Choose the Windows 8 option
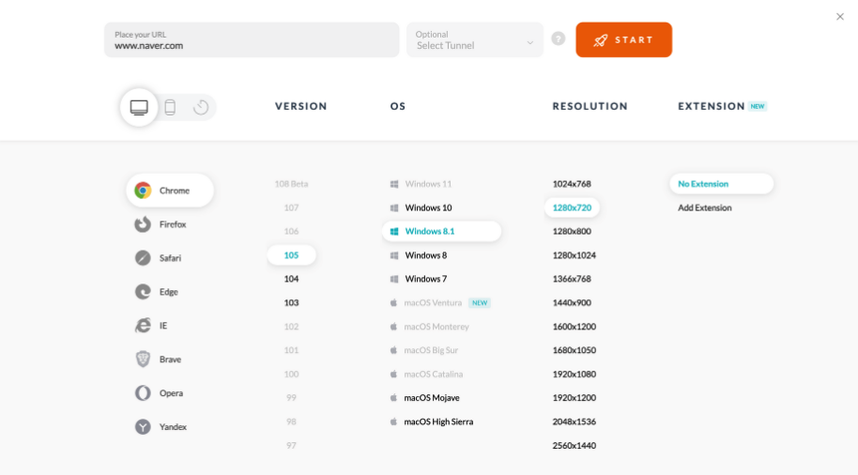 pos(419,255)
